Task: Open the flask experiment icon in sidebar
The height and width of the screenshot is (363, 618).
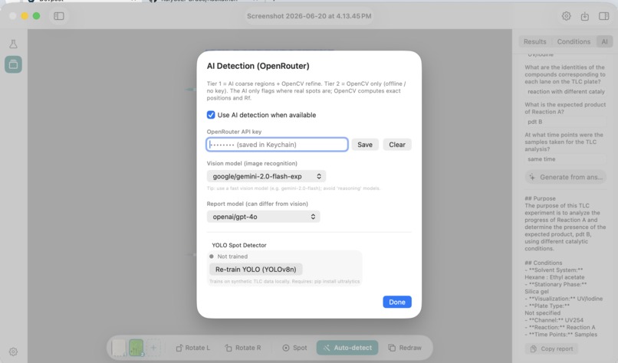Action: [13, 44]
